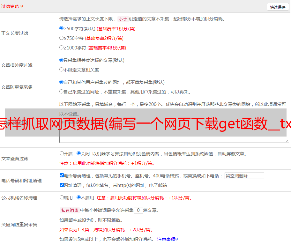
Task: Select 自己采集过的网址，不重复采集 option
Action: click(62, 92)
